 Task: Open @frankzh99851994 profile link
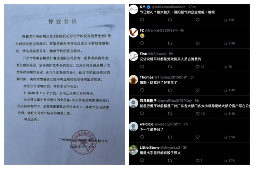click(160, 30)
